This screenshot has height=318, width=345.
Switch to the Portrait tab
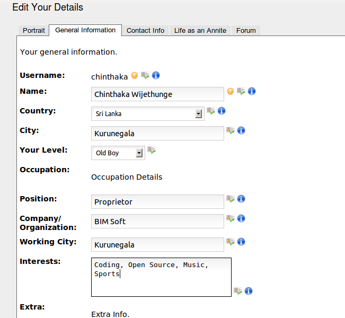click(34, 31)
